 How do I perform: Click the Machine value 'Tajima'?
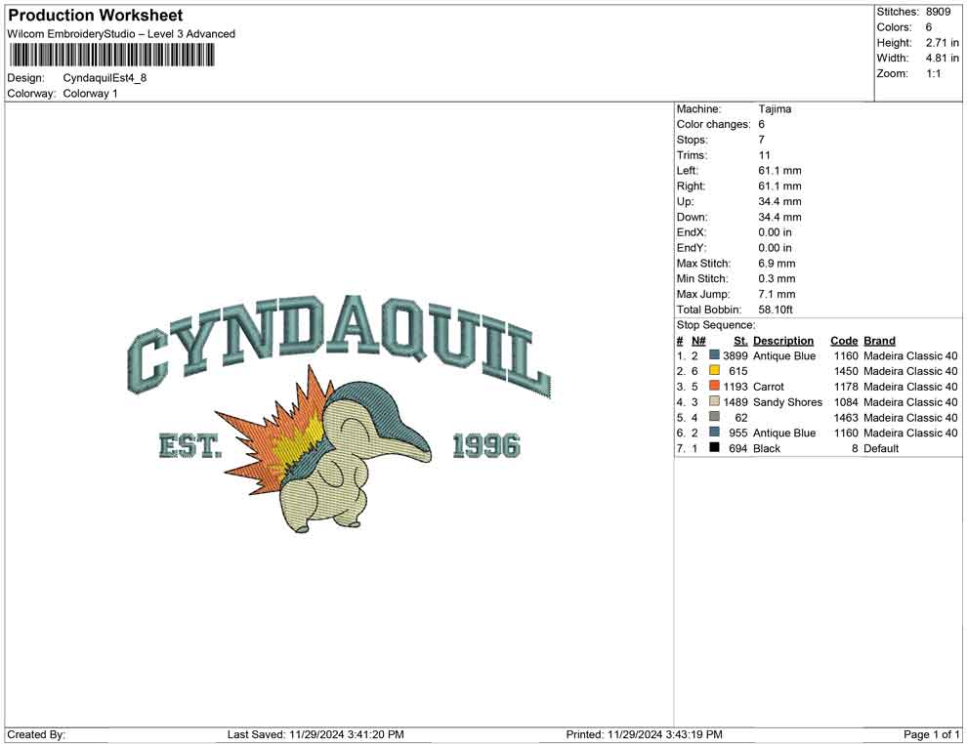(775, 109)
